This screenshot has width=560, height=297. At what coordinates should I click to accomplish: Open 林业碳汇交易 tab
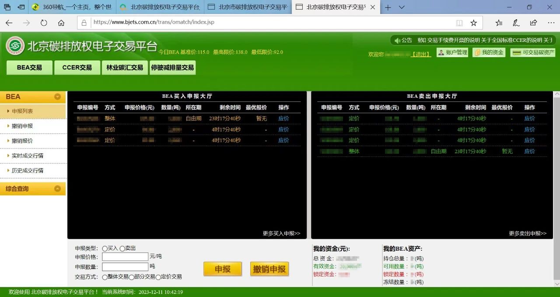(x=125, y=68)
